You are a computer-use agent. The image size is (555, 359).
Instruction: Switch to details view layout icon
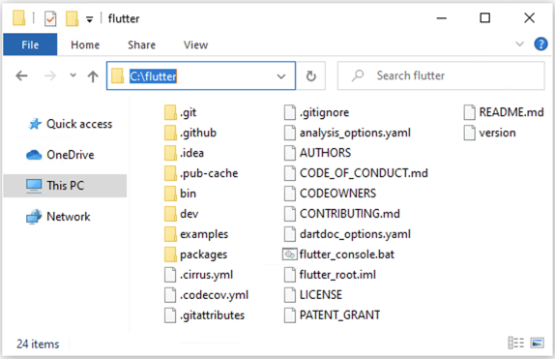coord(515,343)
